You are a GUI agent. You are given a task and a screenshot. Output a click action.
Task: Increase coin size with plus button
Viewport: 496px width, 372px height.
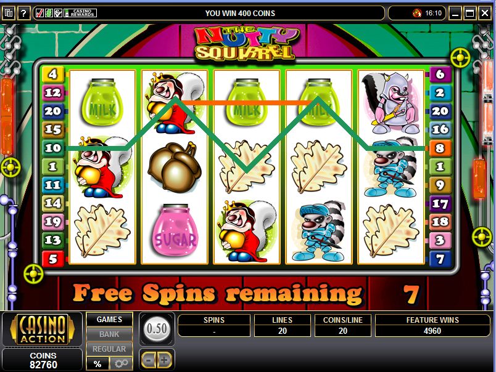click(165, 359)
